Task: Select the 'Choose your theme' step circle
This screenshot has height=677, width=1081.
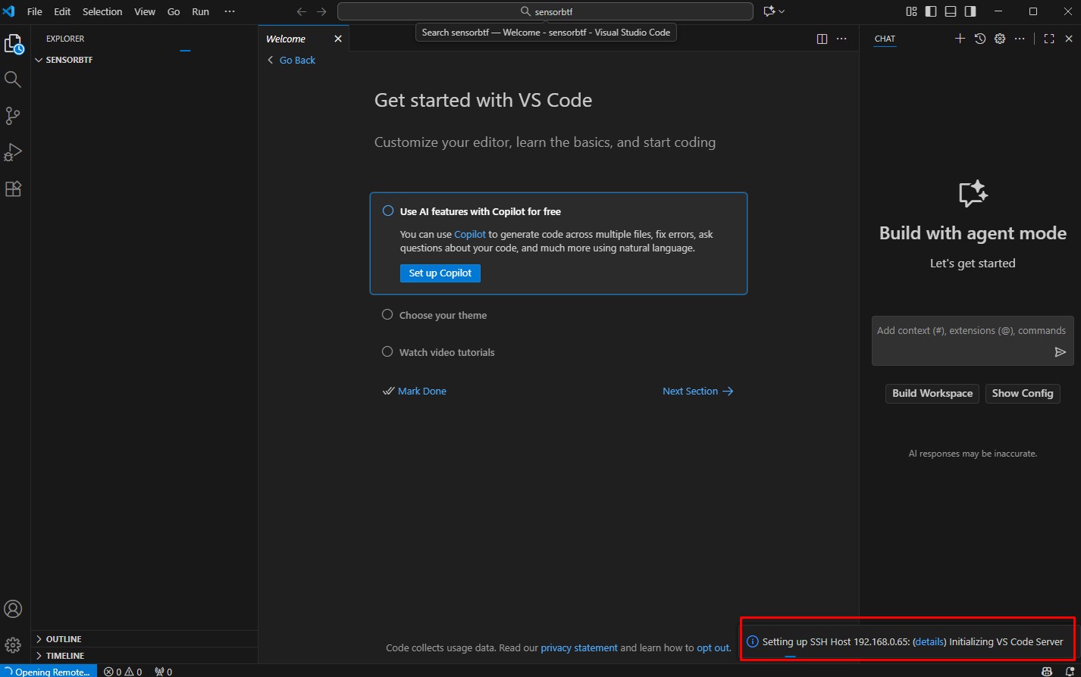Action: pyautogui.click(x=387, y=314)
